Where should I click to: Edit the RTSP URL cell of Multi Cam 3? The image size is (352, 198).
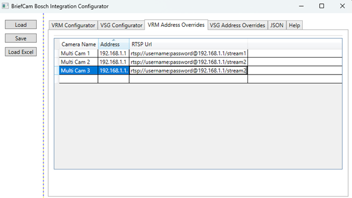click(x=188, y=70)
